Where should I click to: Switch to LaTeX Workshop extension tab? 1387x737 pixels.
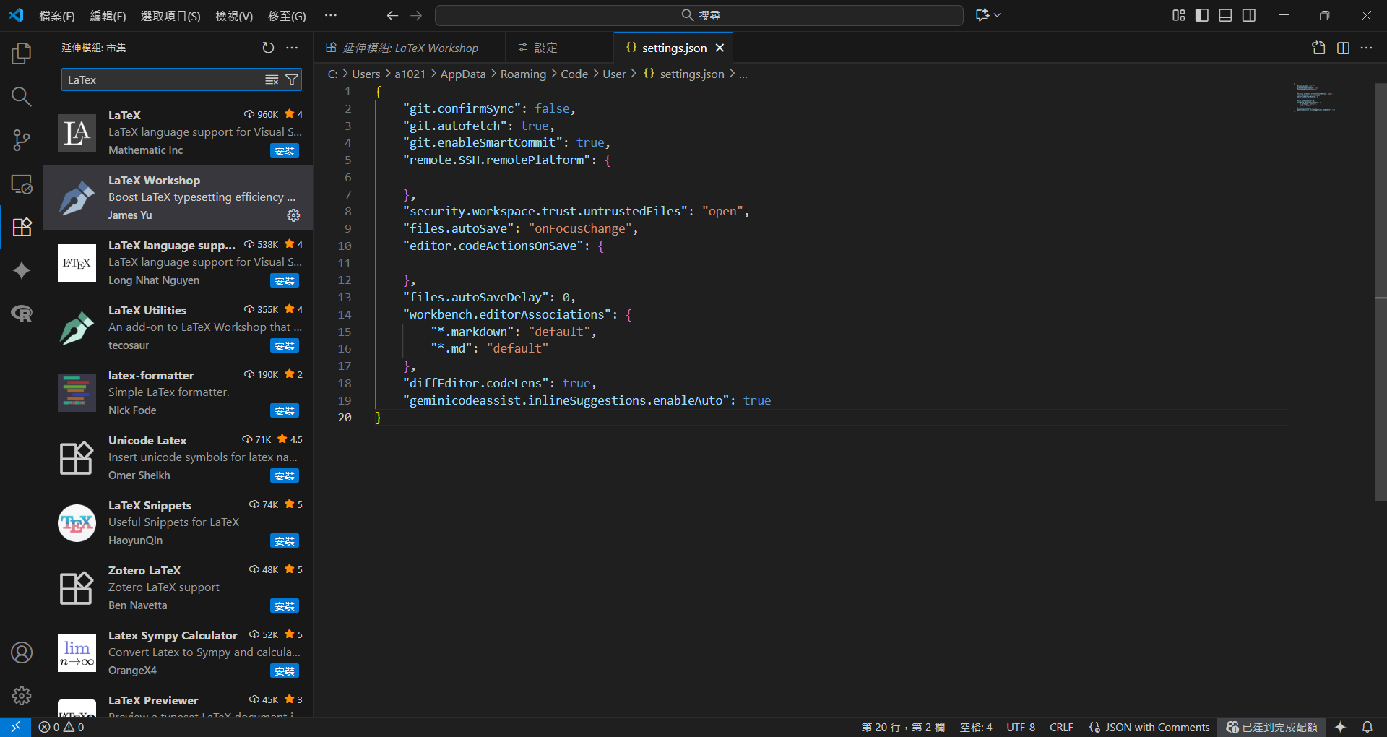409,48
